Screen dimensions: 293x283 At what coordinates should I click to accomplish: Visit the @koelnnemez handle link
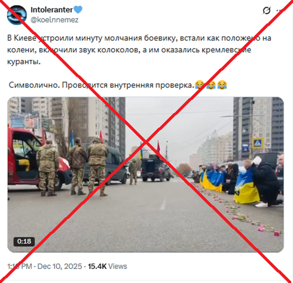click(54, 20)
